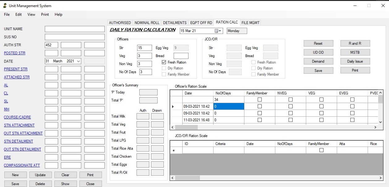Click the NoOfDays cell showing 34
The image size is (389, 187).
pyautogui.click(x=229, y=100)
